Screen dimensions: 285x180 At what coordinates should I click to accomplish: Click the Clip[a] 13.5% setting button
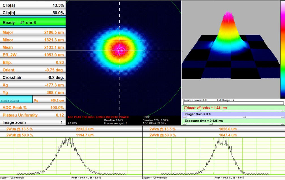[x=33, y=5]
